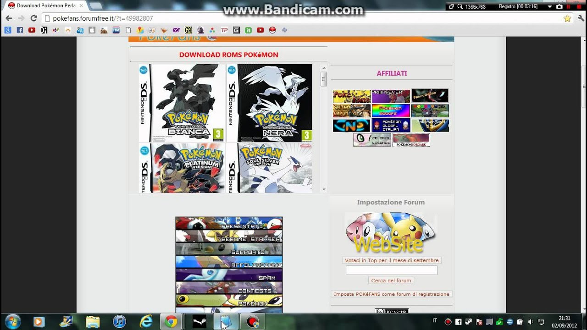587x330 pixels.
Task: Visit the PokéFans affiliate banner
Action: coord(352,96)
